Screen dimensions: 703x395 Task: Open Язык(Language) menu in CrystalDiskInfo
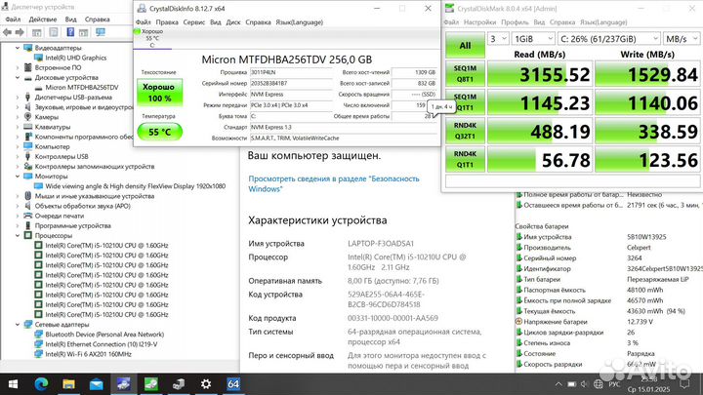(299, 21)
